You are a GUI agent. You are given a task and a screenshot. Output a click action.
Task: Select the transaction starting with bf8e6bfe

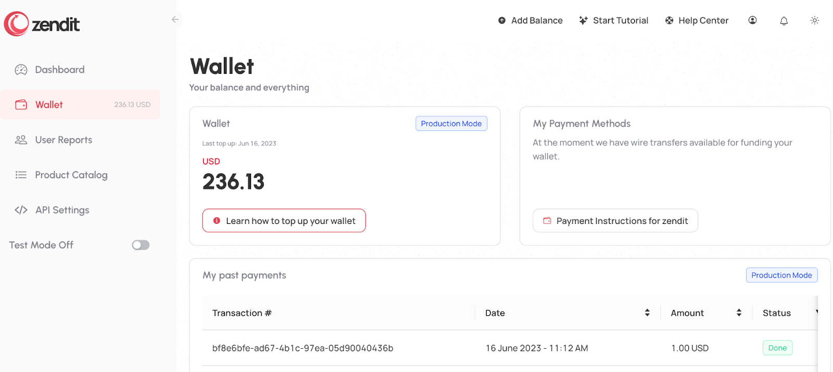point(303,348)
